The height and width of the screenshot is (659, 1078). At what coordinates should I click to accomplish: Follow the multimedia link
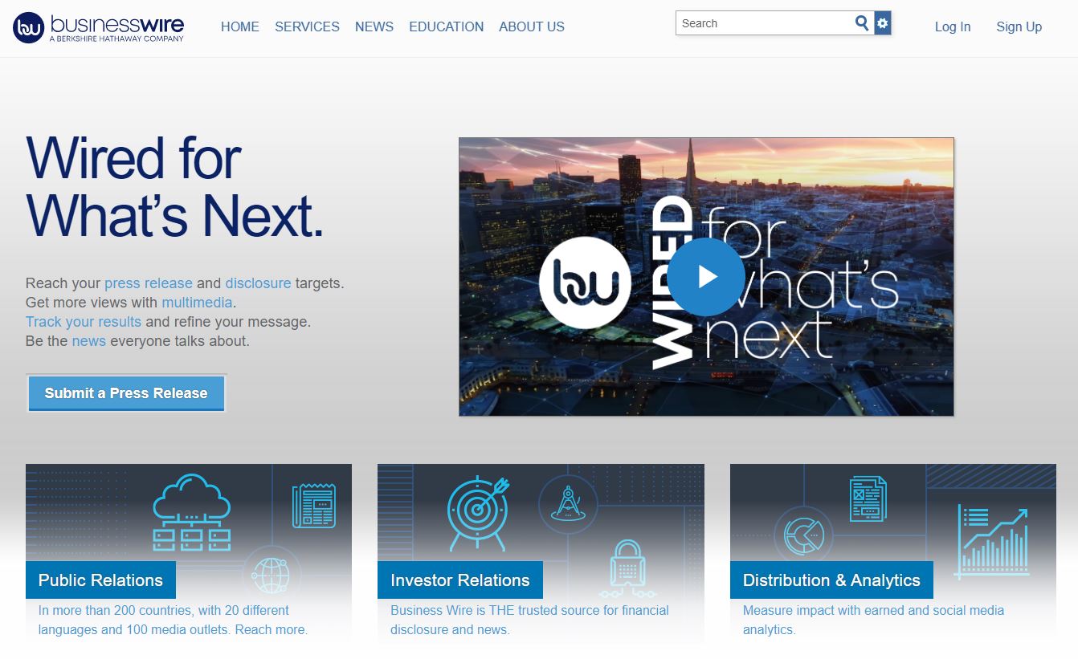[197, 303]
